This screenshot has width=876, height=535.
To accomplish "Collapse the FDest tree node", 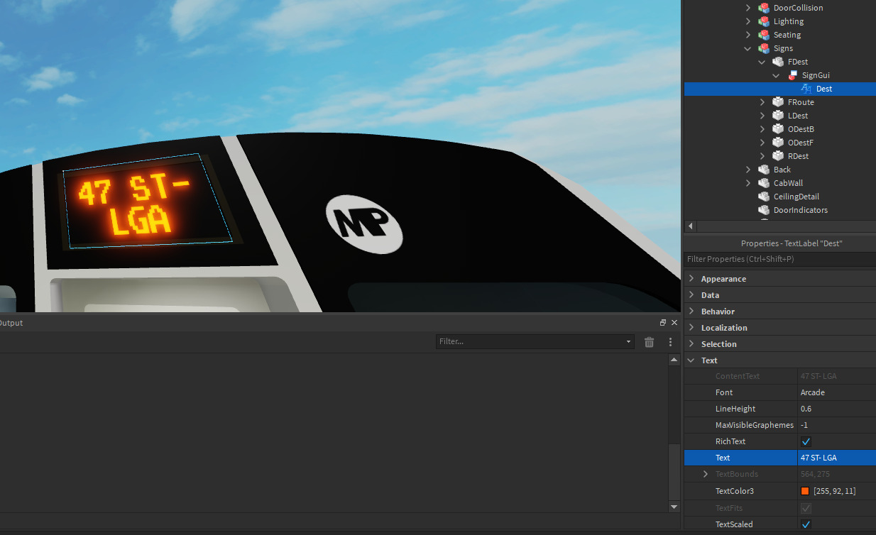I will (x=762, y=62).
